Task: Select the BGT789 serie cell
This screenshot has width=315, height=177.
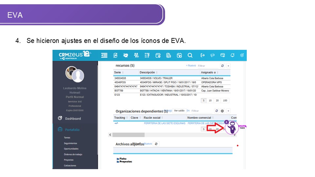Action: (x=119, y=91)
